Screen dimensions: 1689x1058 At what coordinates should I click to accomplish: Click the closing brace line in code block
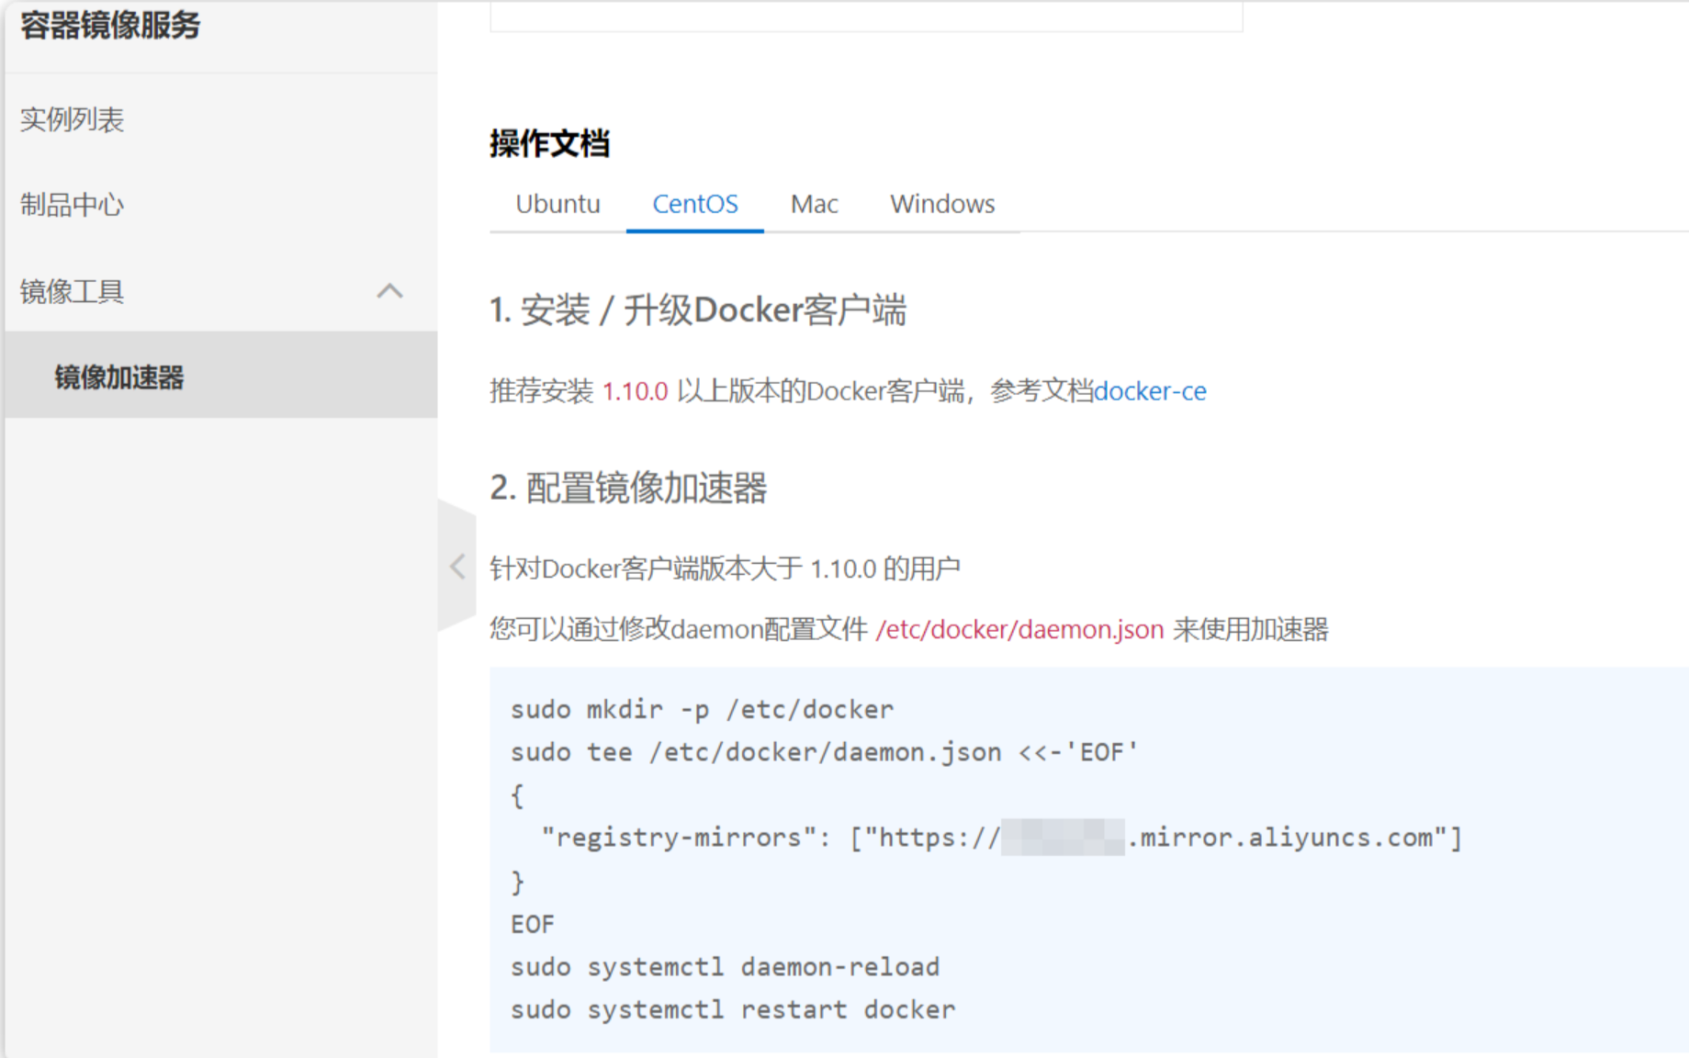pos(518,882)
